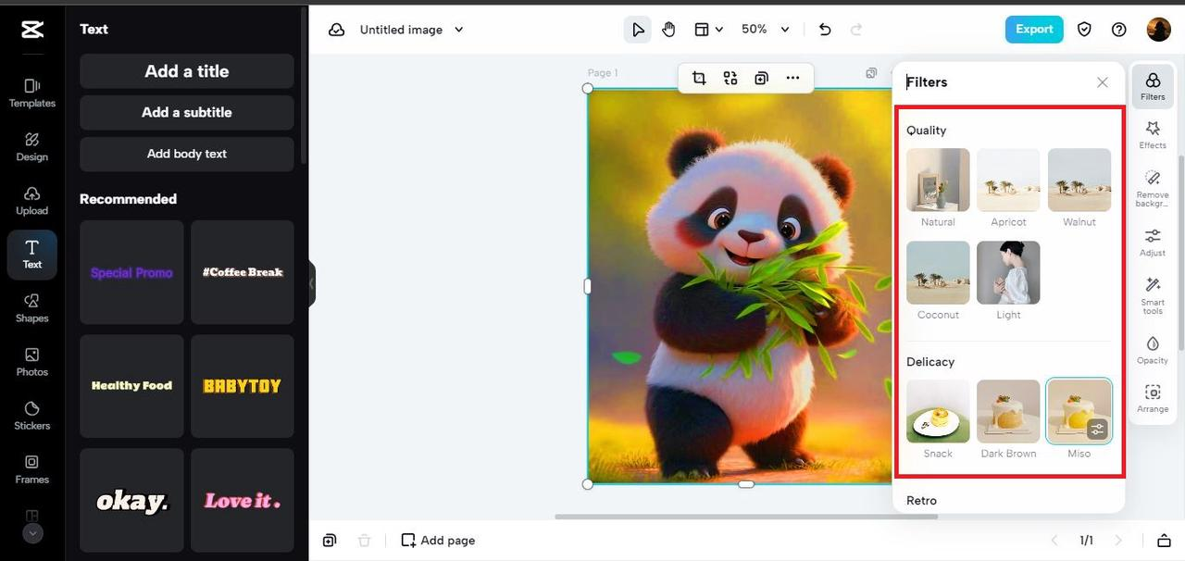1185x561 pixels.
Task: Open the 50% zoom dropdown
Action: pyautogui.click(x=766, y=30)
